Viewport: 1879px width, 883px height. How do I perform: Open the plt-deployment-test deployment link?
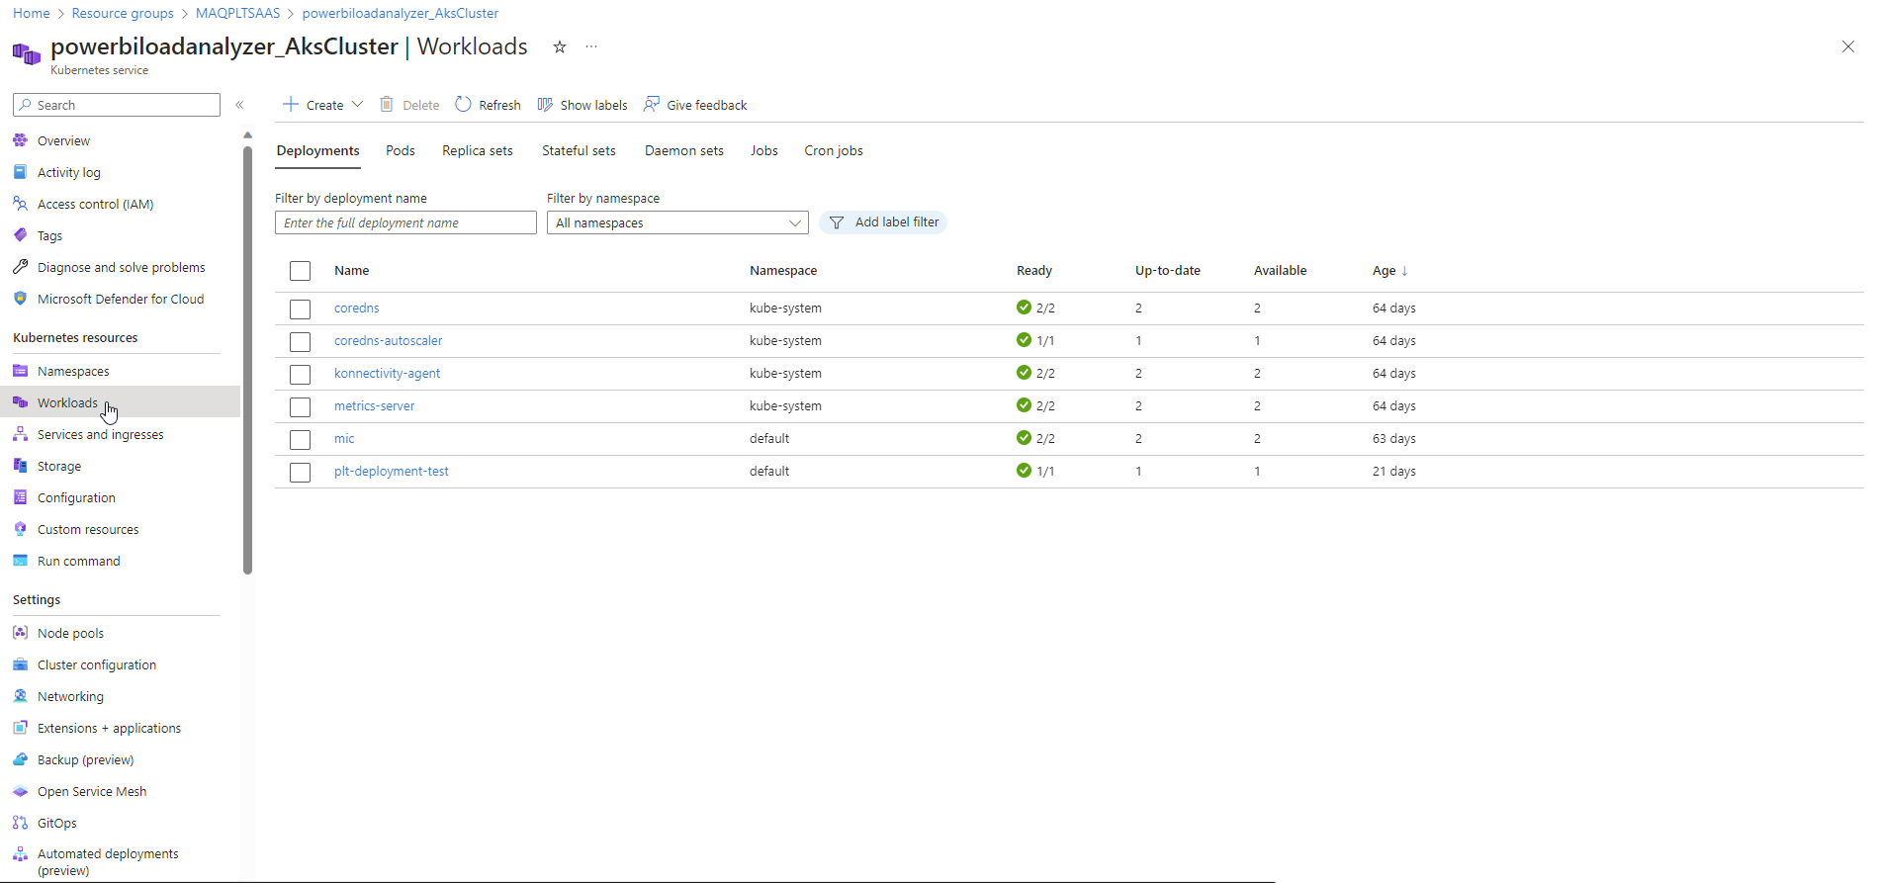(x=392, y=472)
